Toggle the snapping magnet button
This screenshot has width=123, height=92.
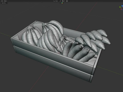pyautogui.click(x=63, y=1)
